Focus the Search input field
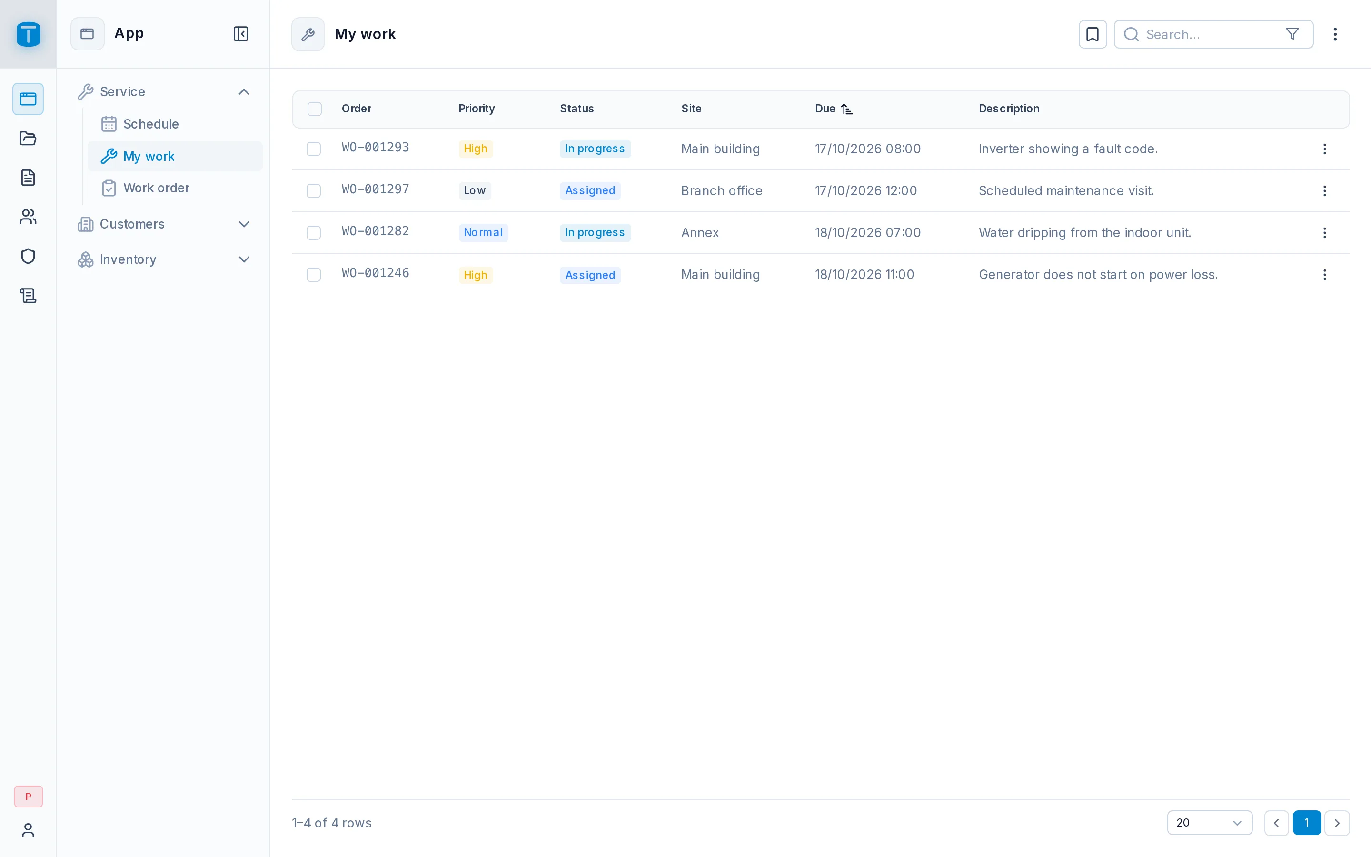 tap(1213, 34)
